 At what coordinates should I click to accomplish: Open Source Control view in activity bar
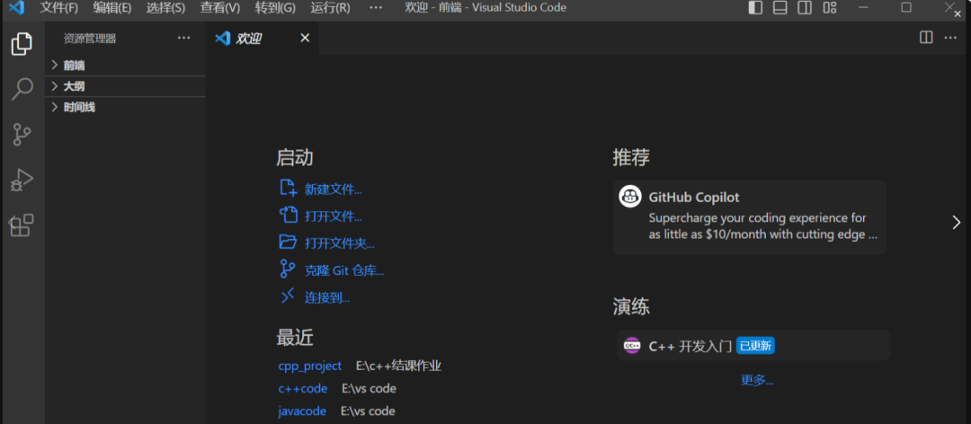click(22, 135)
